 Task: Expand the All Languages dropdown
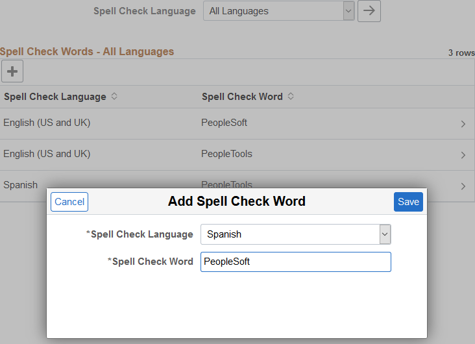click(278, 11)
